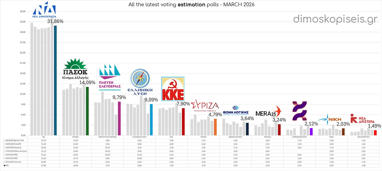Click the 31,86% data label

pyautogui.click(x=55, y=21)
